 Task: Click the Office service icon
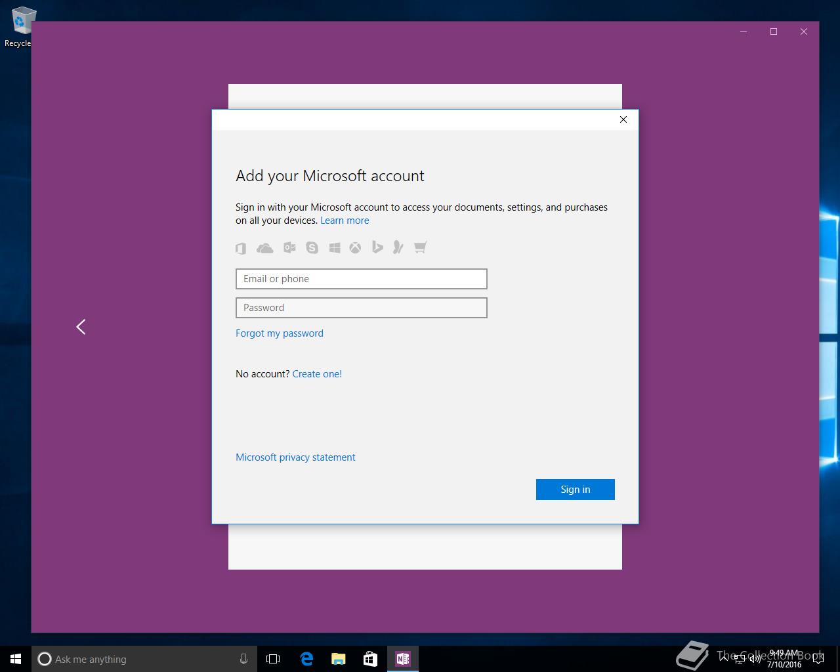(x=241, y=248)
